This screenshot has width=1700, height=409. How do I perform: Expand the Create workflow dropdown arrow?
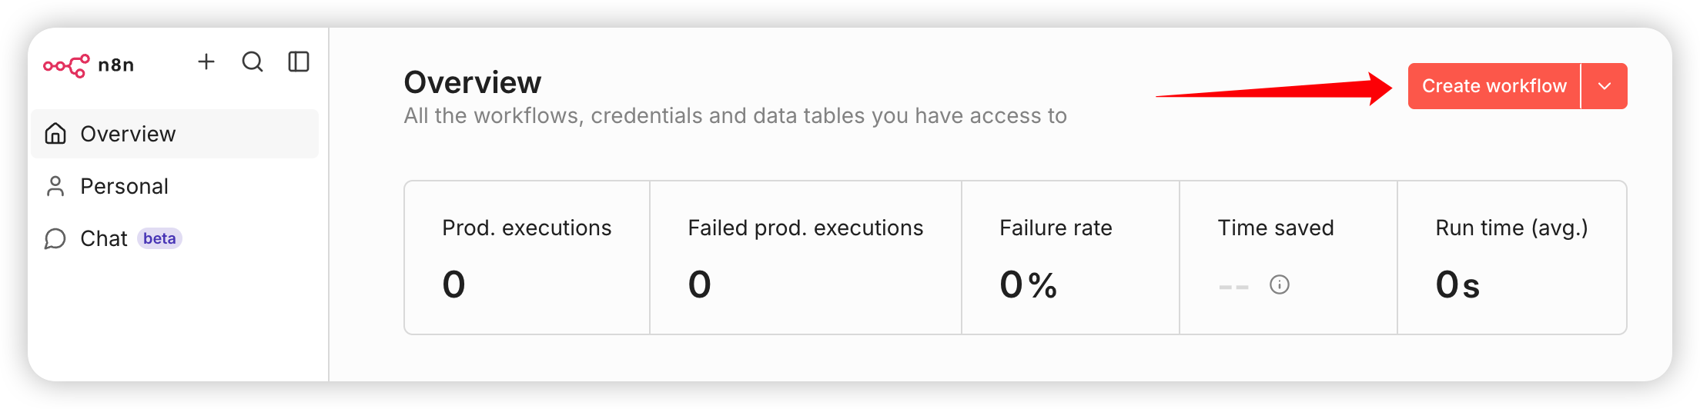[x=1605, y=86]
